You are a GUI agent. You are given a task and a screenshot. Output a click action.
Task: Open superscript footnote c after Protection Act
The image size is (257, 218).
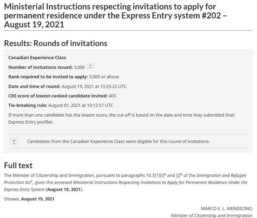32,181
